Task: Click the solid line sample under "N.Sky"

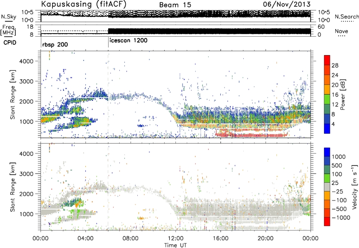Action: (9, 21)
